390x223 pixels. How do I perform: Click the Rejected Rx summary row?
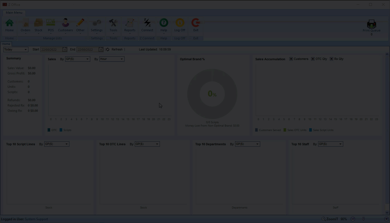[x=23, y=105]
